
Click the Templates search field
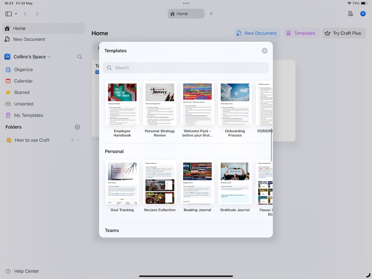(x=186, y=68)
